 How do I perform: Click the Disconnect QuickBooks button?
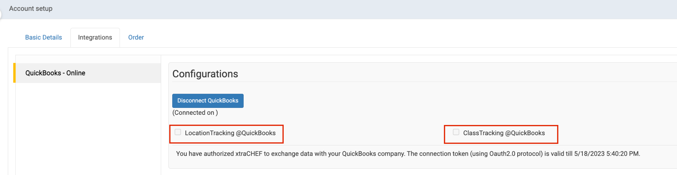tap(208, 101)
